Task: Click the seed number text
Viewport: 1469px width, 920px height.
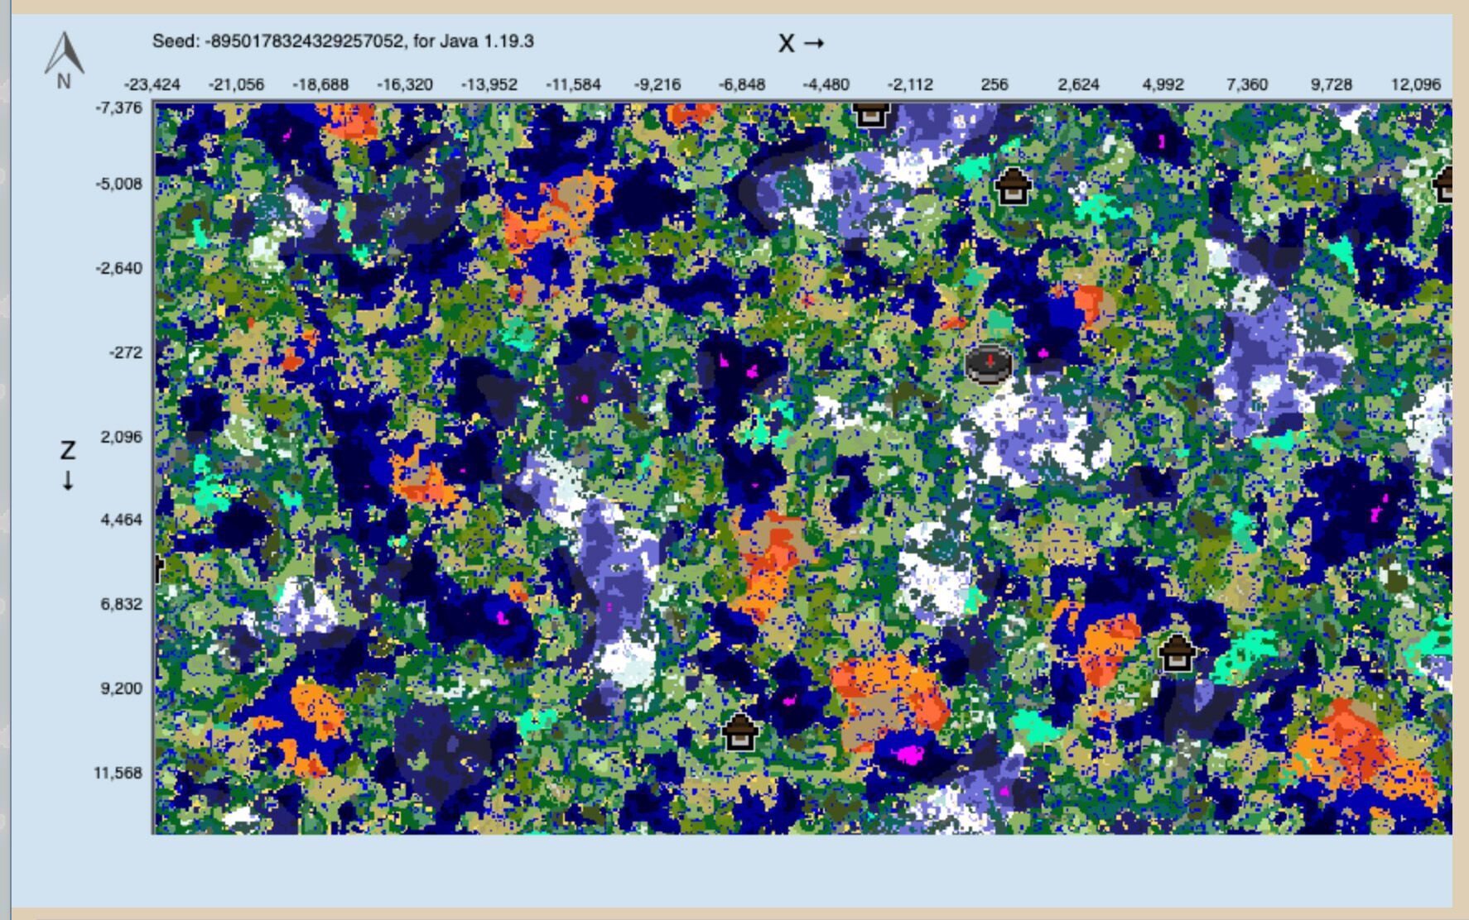Action: [x=304, y=41]
